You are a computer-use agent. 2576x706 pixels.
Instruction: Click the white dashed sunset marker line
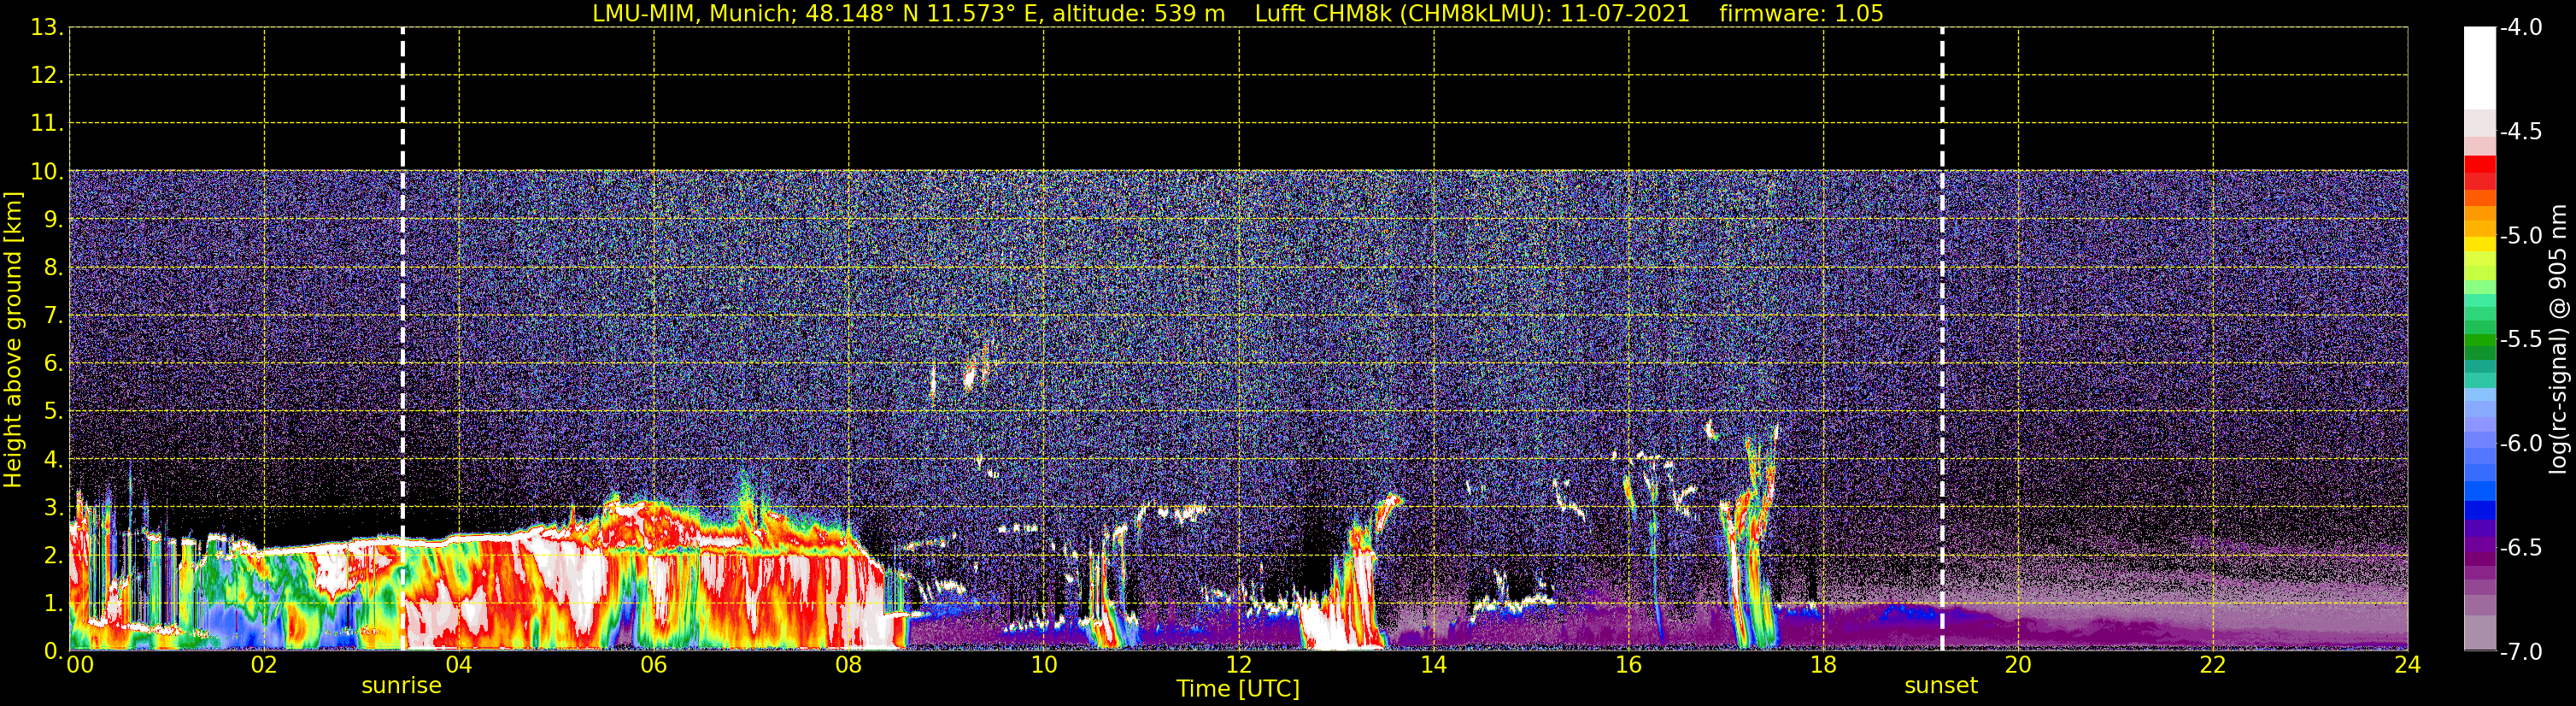click(x=1942, y=339)
